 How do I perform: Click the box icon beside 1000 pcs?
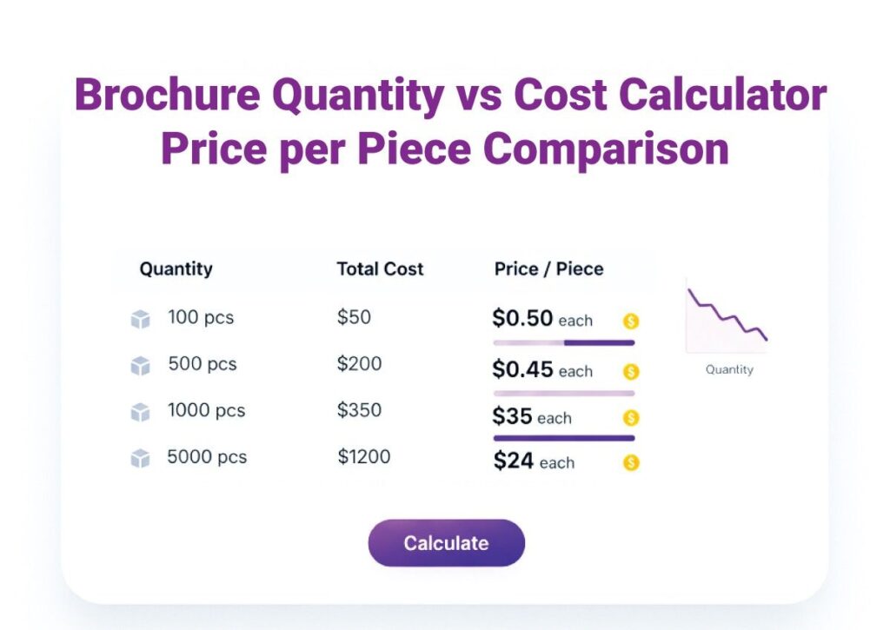(x=140, y=413)
